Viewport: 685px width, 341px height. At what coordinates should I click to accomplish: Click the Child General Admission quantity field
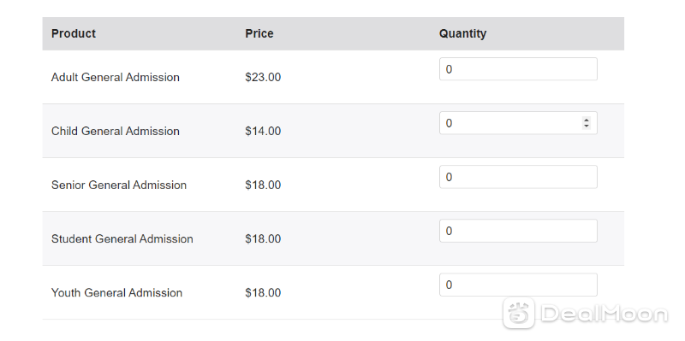pos(518,123)
